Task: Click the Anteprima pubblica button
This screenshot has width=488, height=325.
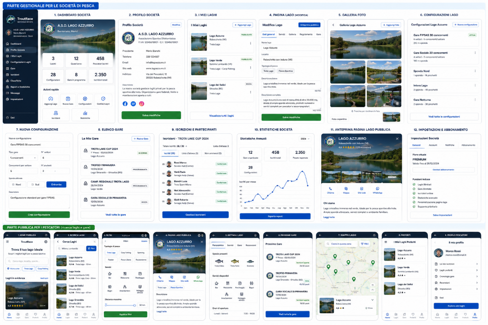Action: tap(309, 25)
